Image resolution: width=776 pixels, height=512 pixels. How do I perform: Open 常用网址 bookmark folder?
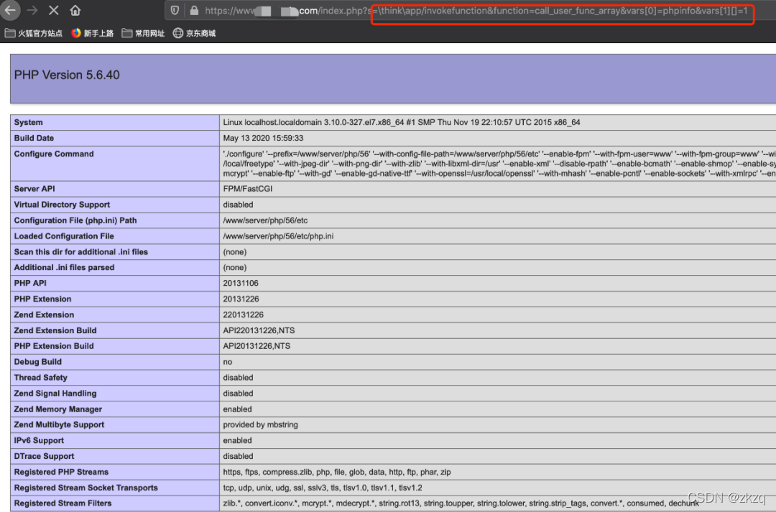click(144, 33)
